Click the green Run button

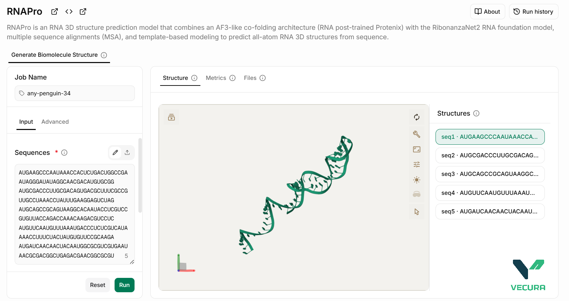(124, 285)
